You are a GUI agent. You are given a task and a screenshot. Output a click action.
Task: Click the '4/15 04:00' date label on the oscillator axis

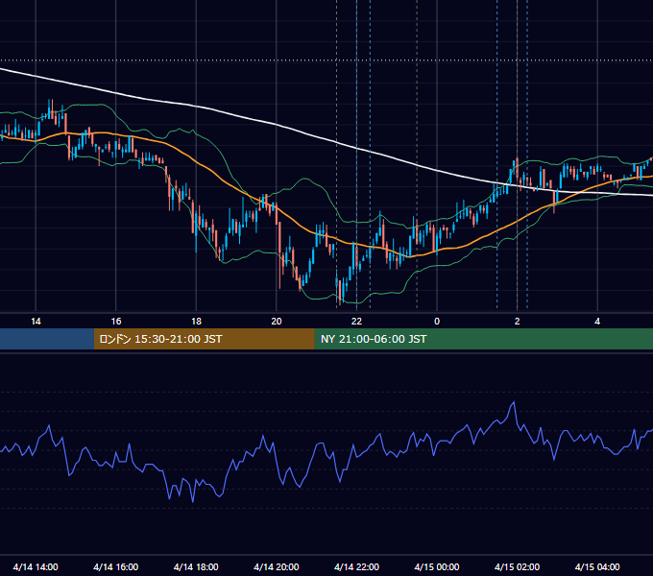pos(597,566)
